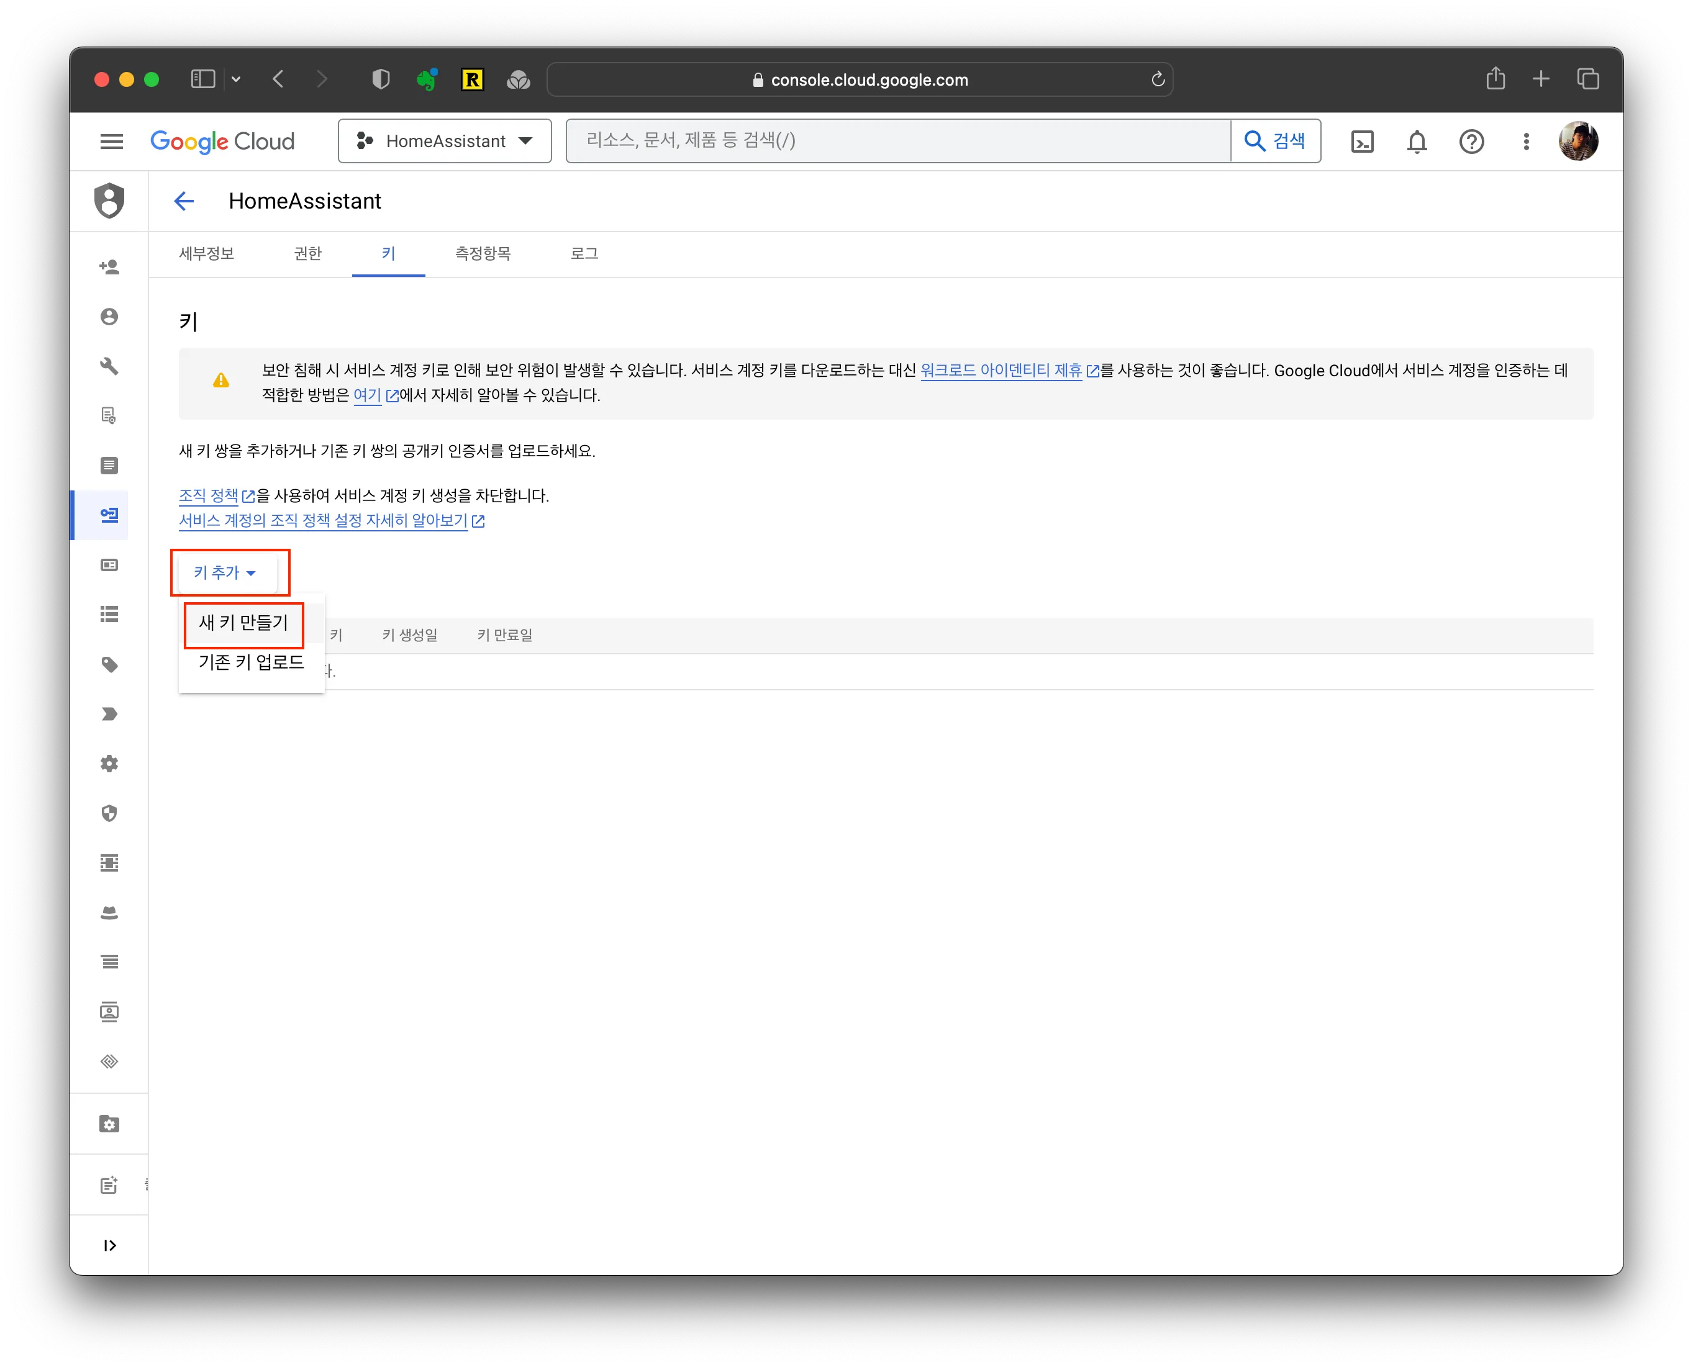Viewport: 1693px width, 1367px height.
Task: Switch to the 로그 tab
Action: (x=584, y=253)
